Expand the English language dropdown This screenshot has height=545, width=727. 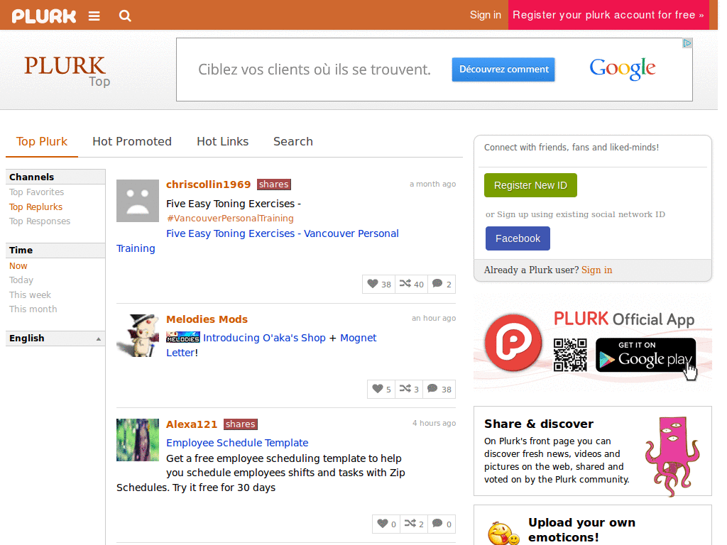55,338
